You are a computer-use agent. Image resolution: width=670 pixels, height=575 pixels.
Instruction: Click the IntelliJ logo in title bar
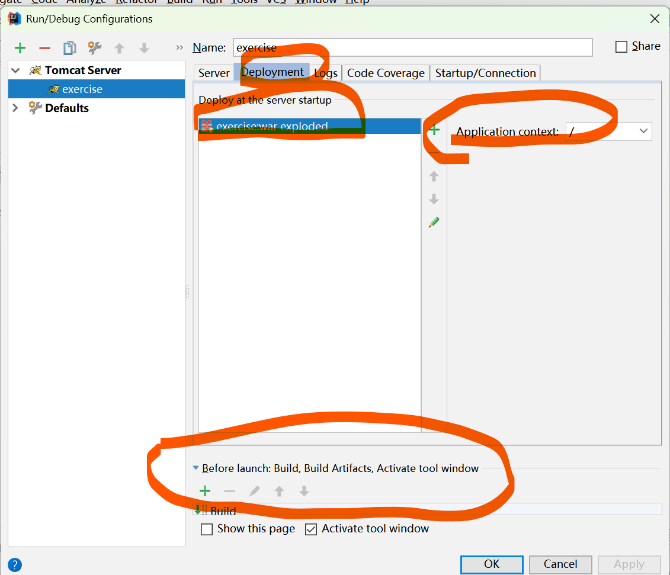tap(15, 19)
